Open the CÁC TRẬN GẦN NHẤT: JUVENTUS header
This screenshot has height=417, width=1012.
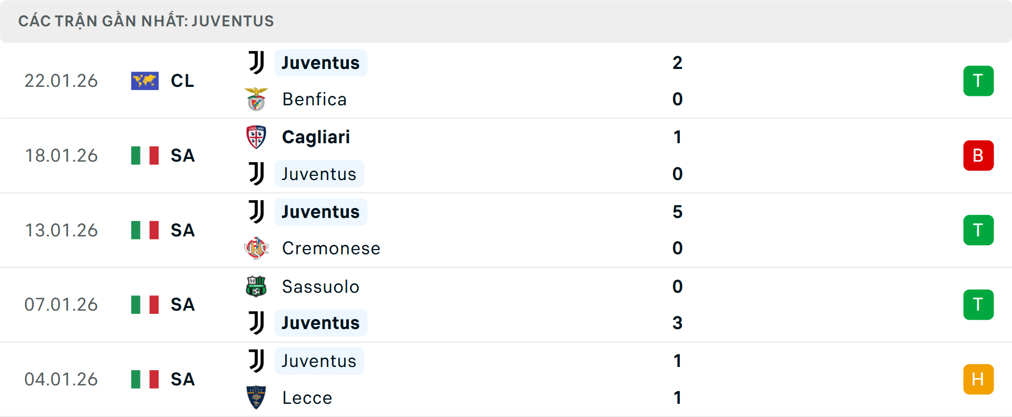point(147,21)
